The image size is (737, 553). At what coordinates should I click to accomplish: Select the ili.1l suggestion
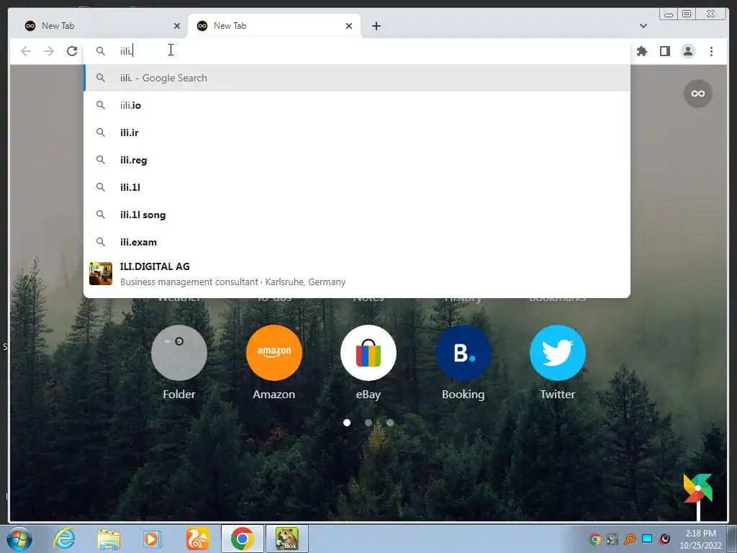(357, 187)
